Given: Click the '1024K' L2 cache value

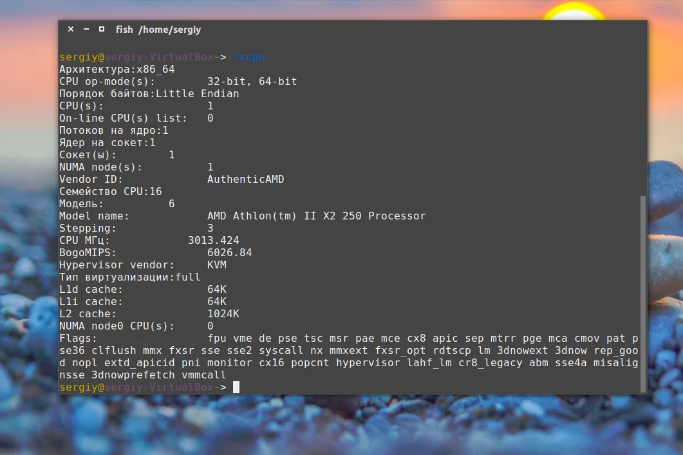Looking at the screenshot, I should pos(223,313).
